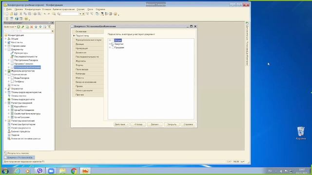This screenshot has height=175, width=312.
Task: Click the Redo arrow in toolbar
Action: 49,14
